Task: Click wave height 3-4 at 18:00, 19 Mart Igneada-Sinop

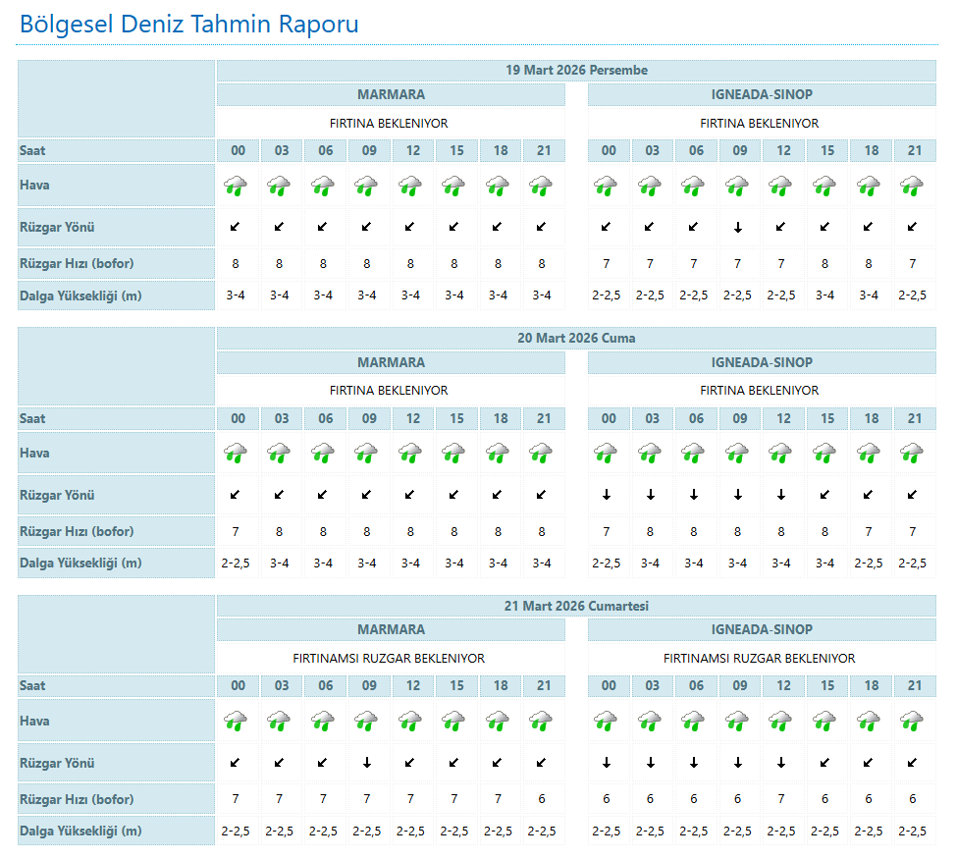Action: point(869,295)
